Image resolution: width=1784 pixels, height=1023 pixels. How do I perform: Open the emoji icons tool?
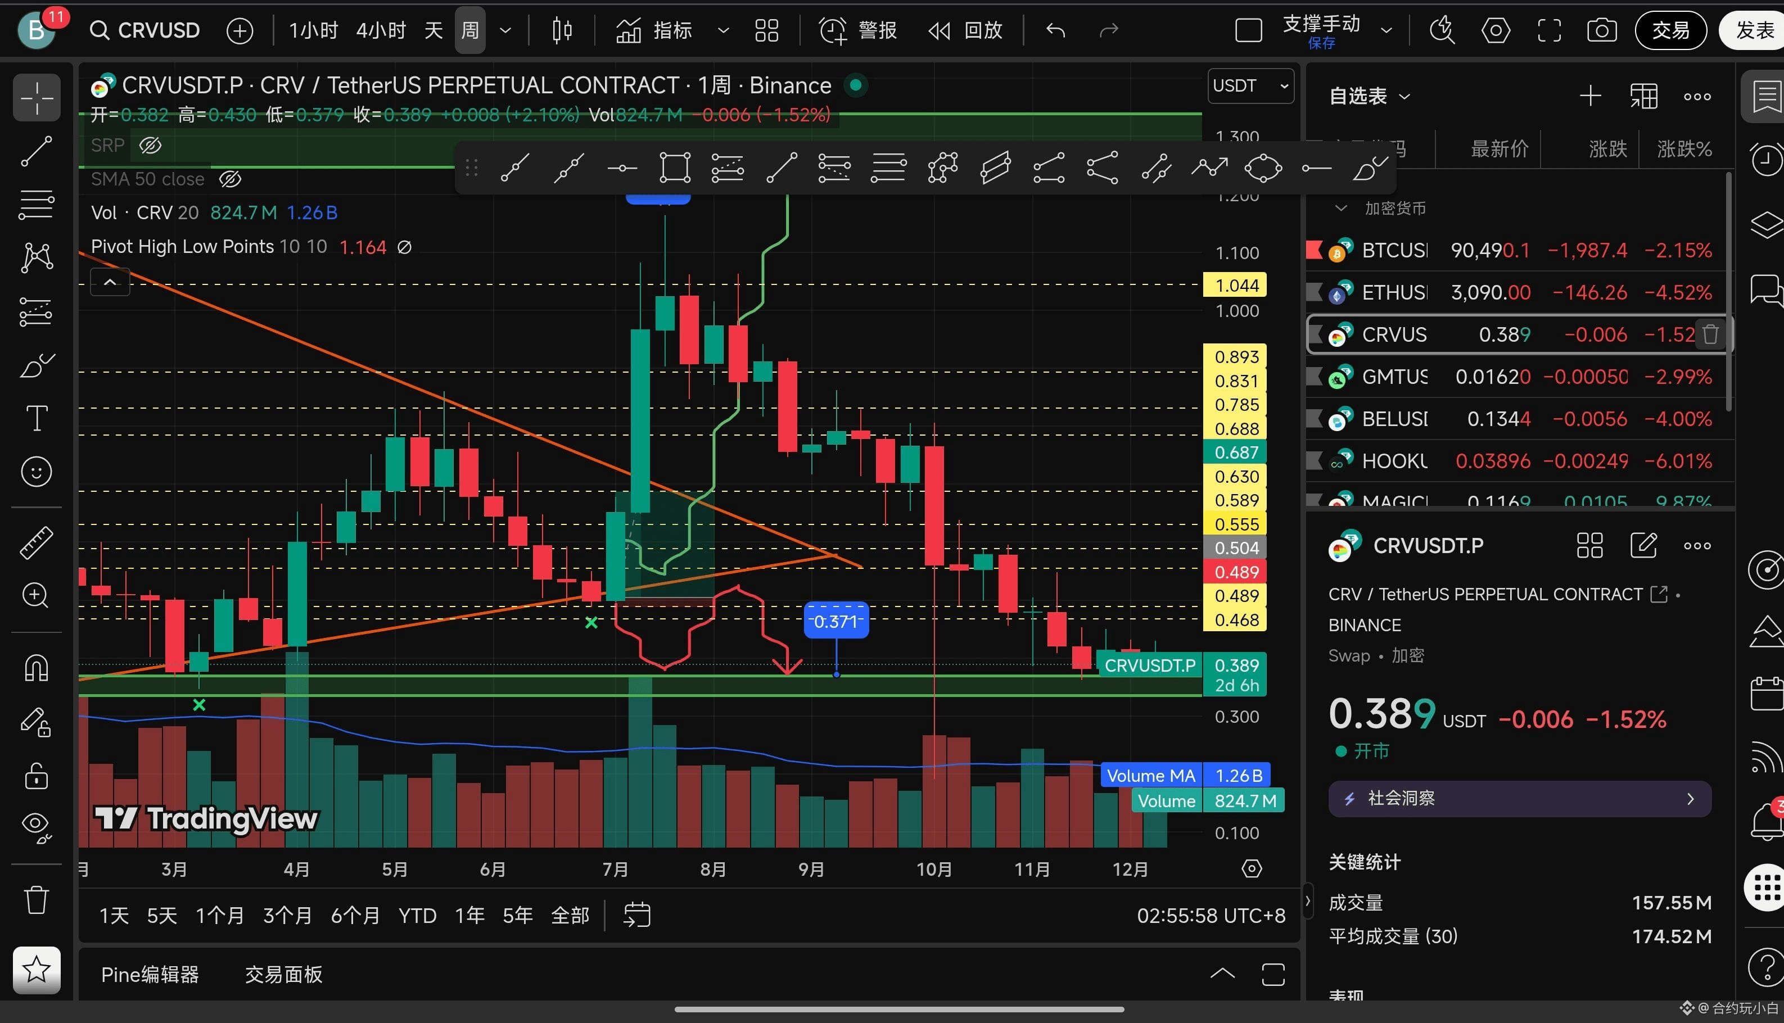point(37,472)
